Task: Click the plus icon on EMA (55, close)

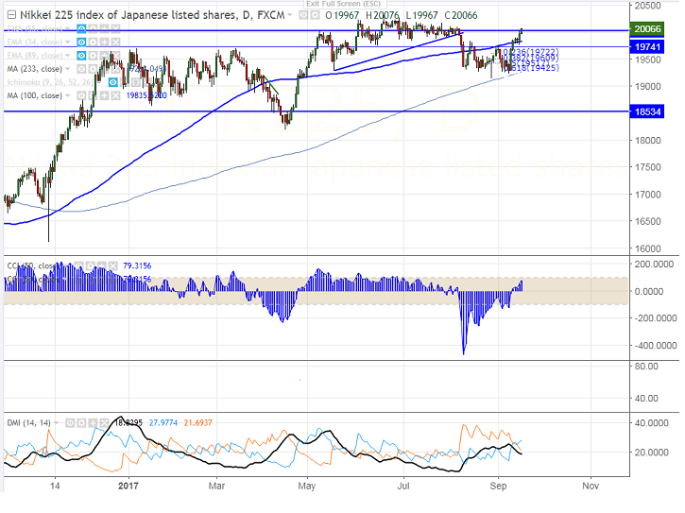Action: click(104, 29)
